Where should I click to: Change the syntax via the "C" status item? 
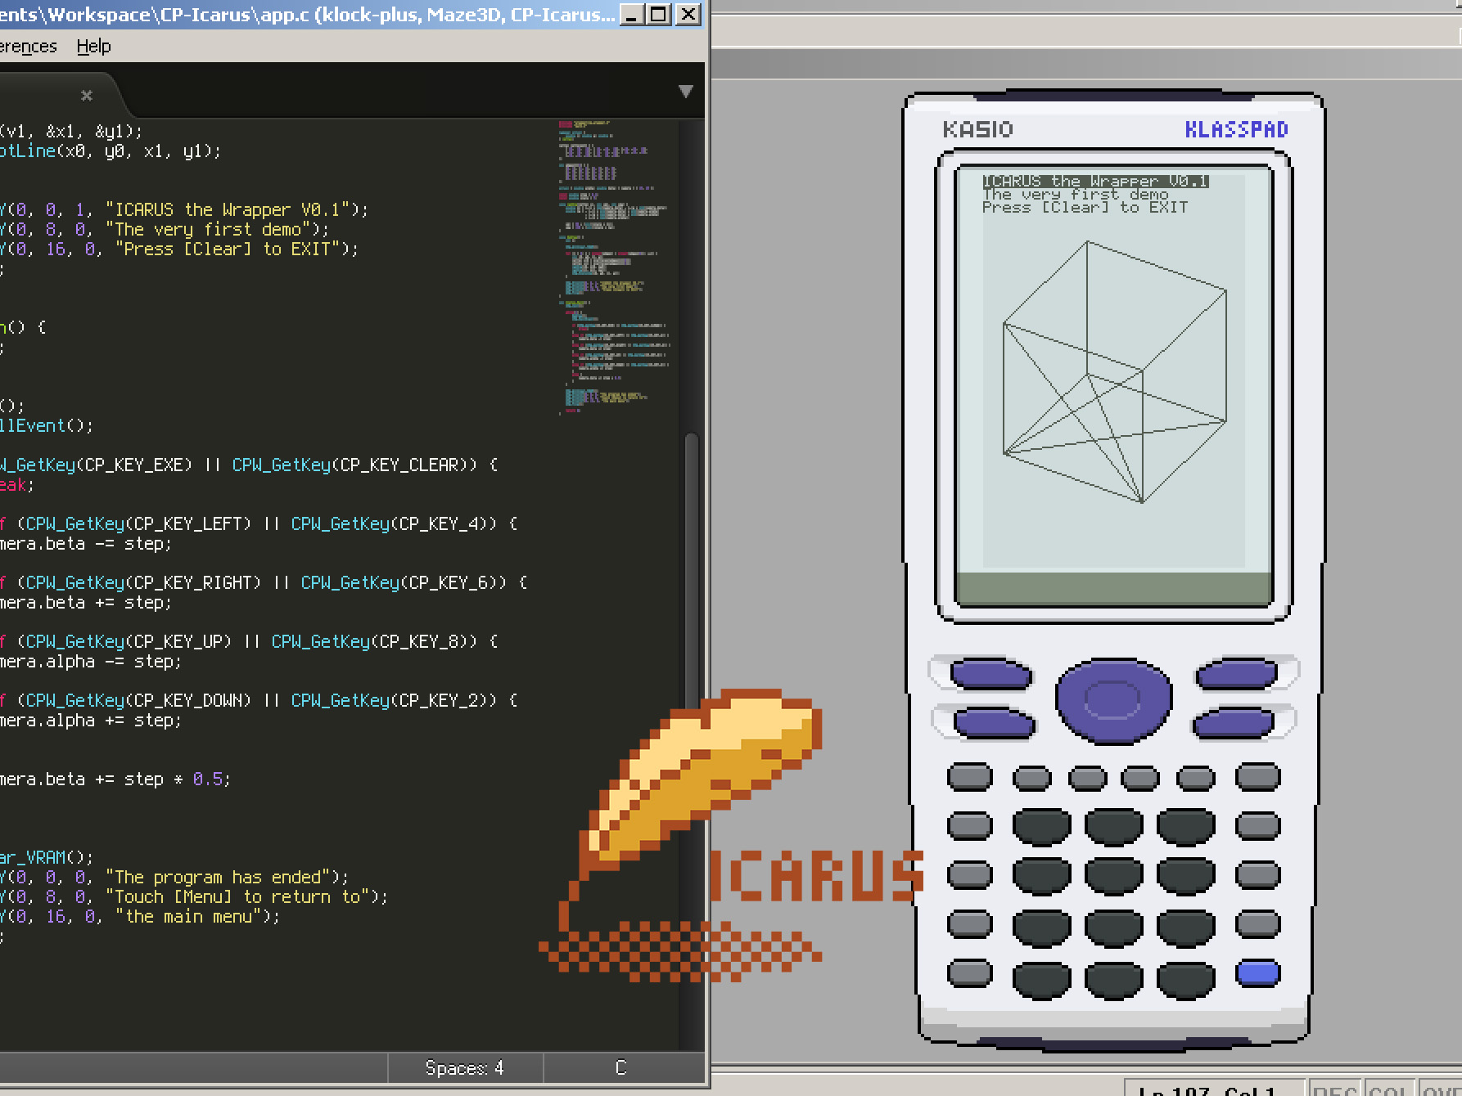620,1067
